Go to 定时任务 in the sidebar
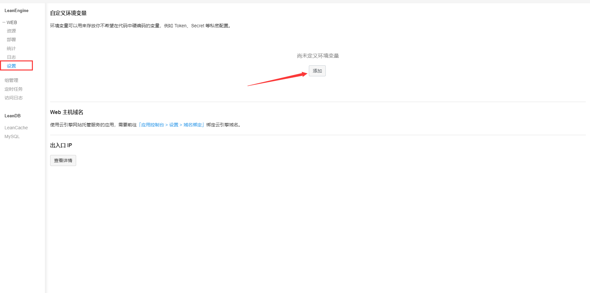 point(14,89)
